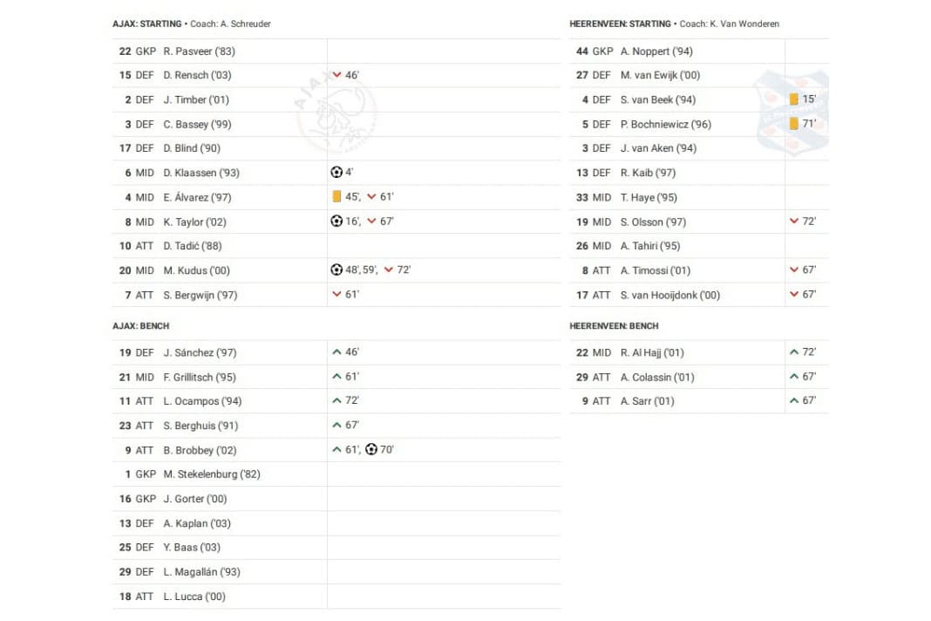Screen dimensions: 931x621
Task: Select goalkeeper A. Noppert
Action: [x=656, y=51]
